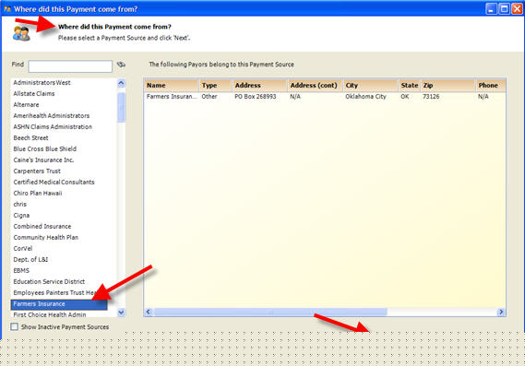Maximize the payment source window

click(505, 8)
